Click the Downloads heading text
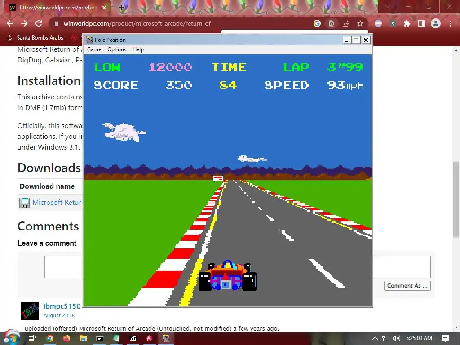The image size is (460, 345). 49,168
